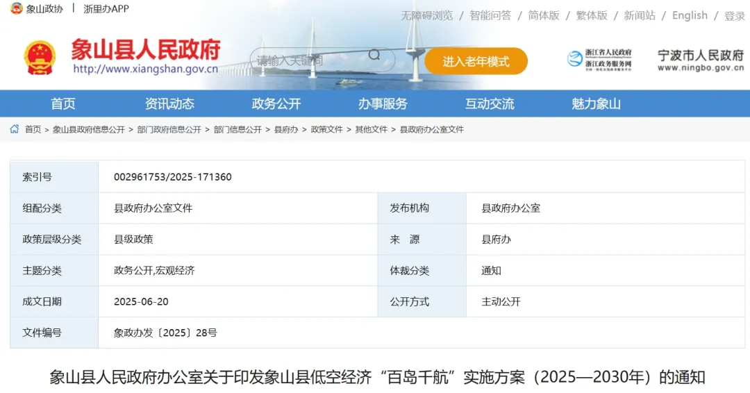Switch to the English version

690,15
